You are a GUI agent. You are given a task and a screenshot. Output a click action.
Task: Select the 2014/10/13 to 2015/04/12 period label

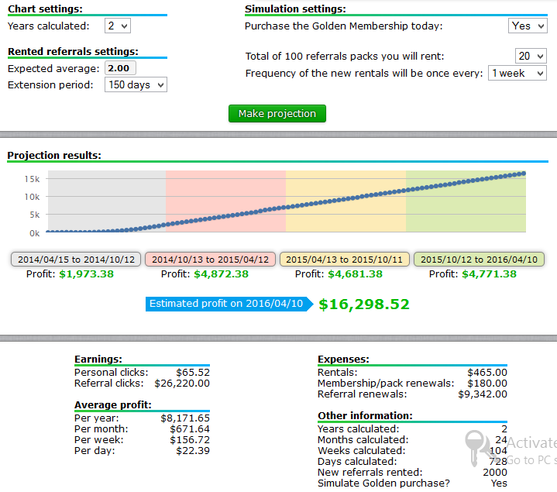(210, 260)
